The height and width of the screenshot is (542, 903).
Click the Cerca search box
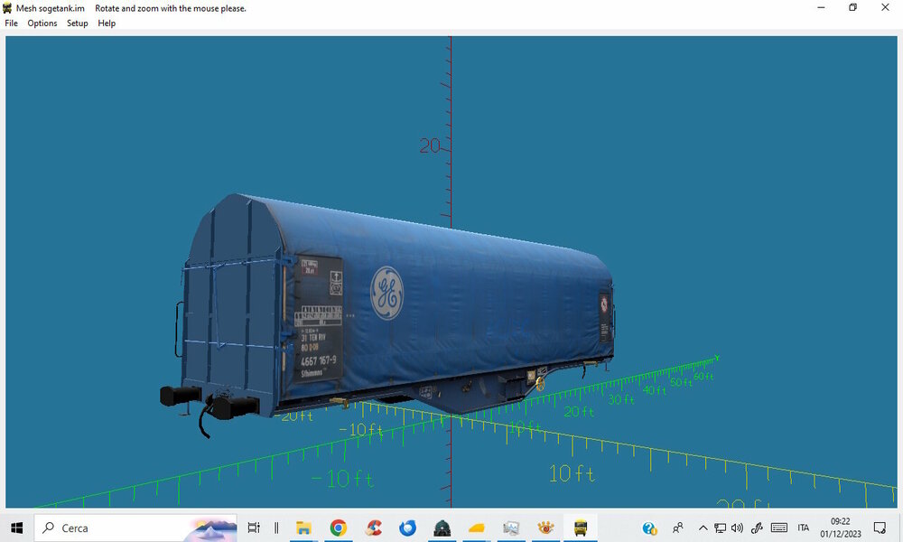pos(135,528)
